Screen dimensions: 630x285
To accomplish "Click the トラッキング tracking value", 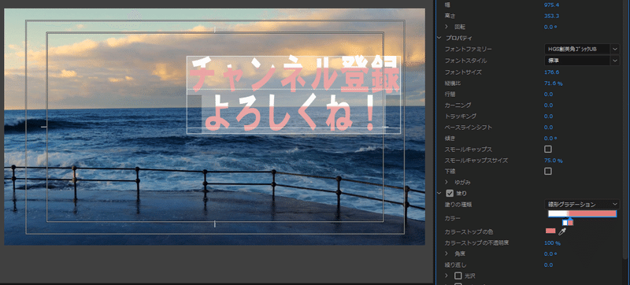I will point(548,117).
